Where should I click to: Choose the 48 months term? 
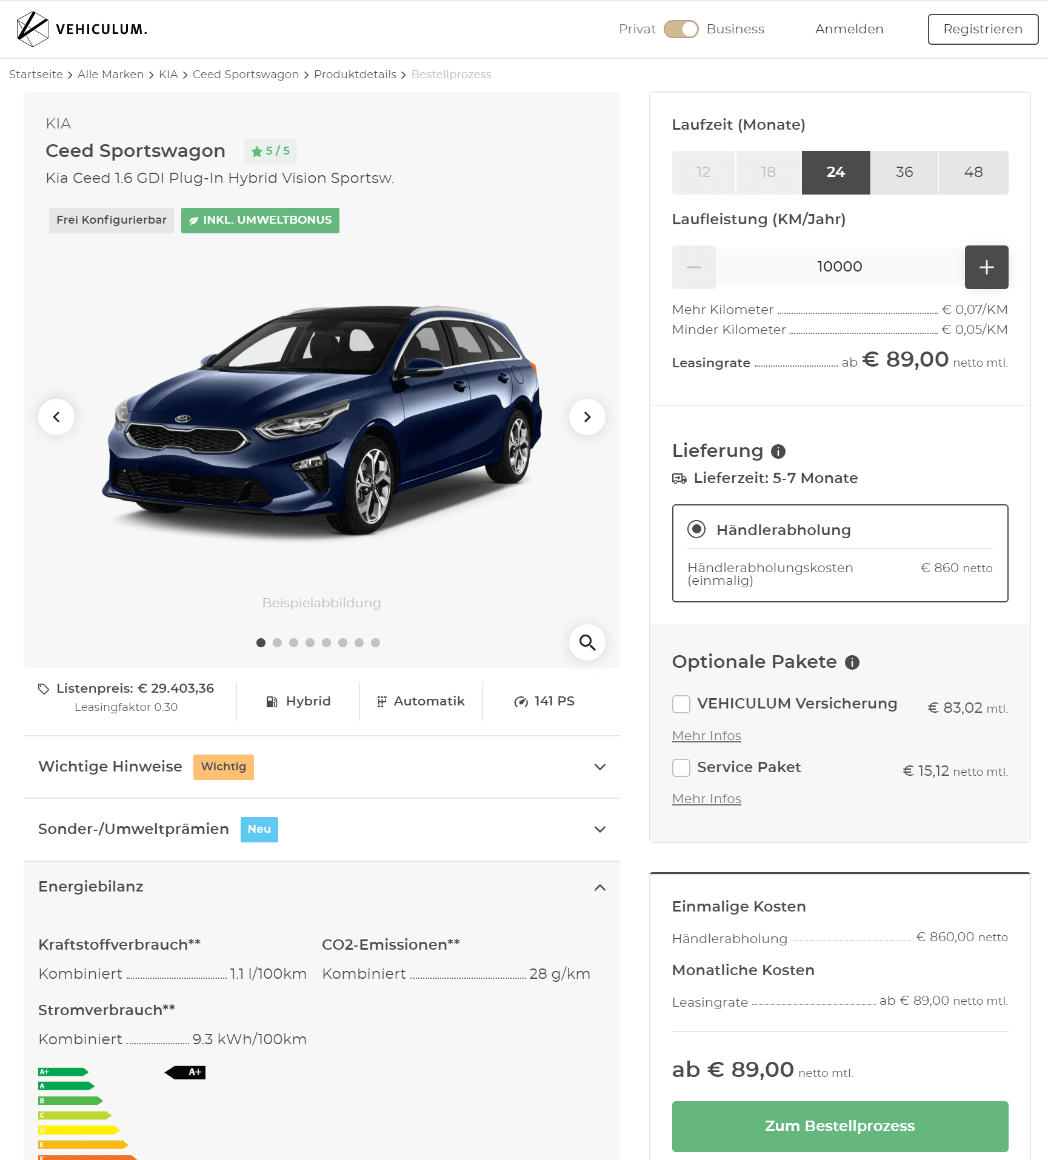tap(973, 173)
